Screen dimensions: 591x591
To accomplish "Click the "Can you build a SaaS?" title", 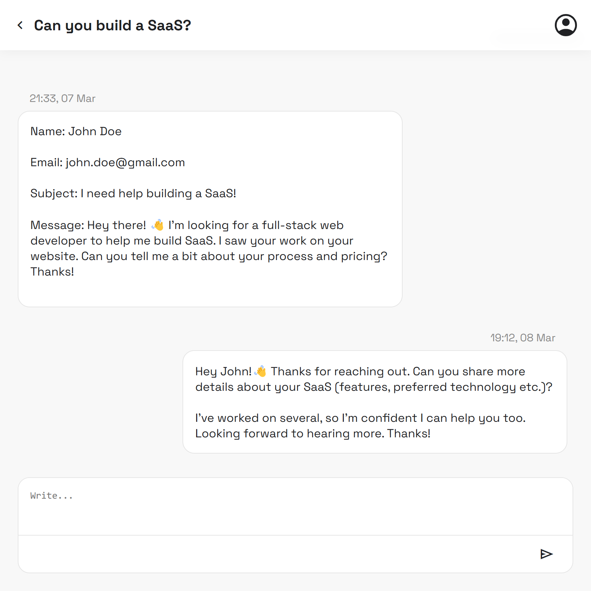I will click(112, 25).
